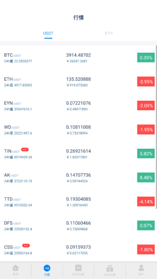Click BTC's green 0.35% change badge

(x=146, y=58)
